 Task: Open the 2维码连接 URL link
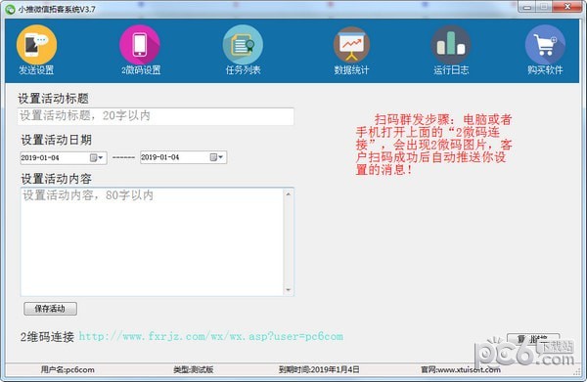(x=210, y=337)
